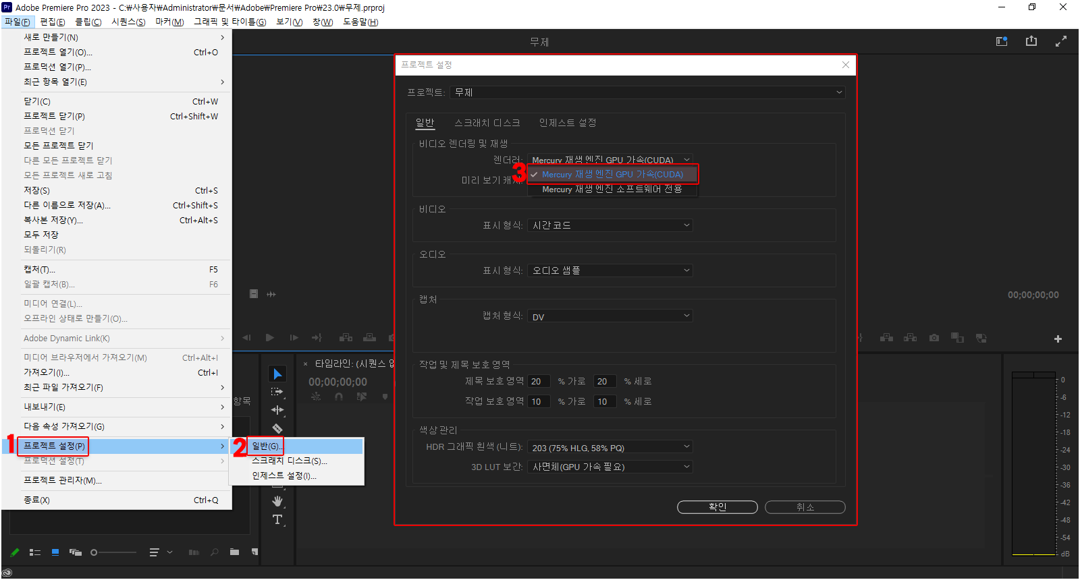Click the 확인 button
Viewport: 1080px width, 580px height.
point(718,507)
